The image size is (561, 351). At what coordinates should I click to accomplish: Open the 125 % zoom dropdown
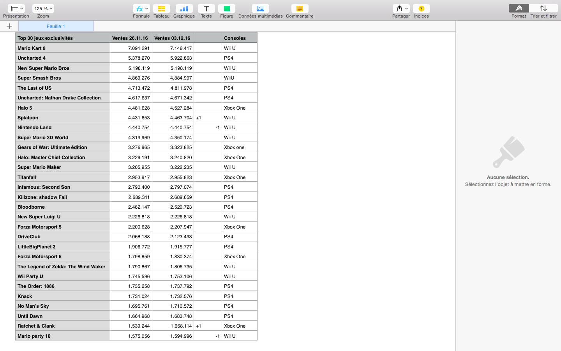(x=43, y=9)
